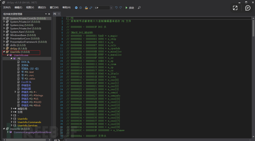Open the 文件(F) menu
The height and width of the screenshot is (141, 255).
(7, 7)
